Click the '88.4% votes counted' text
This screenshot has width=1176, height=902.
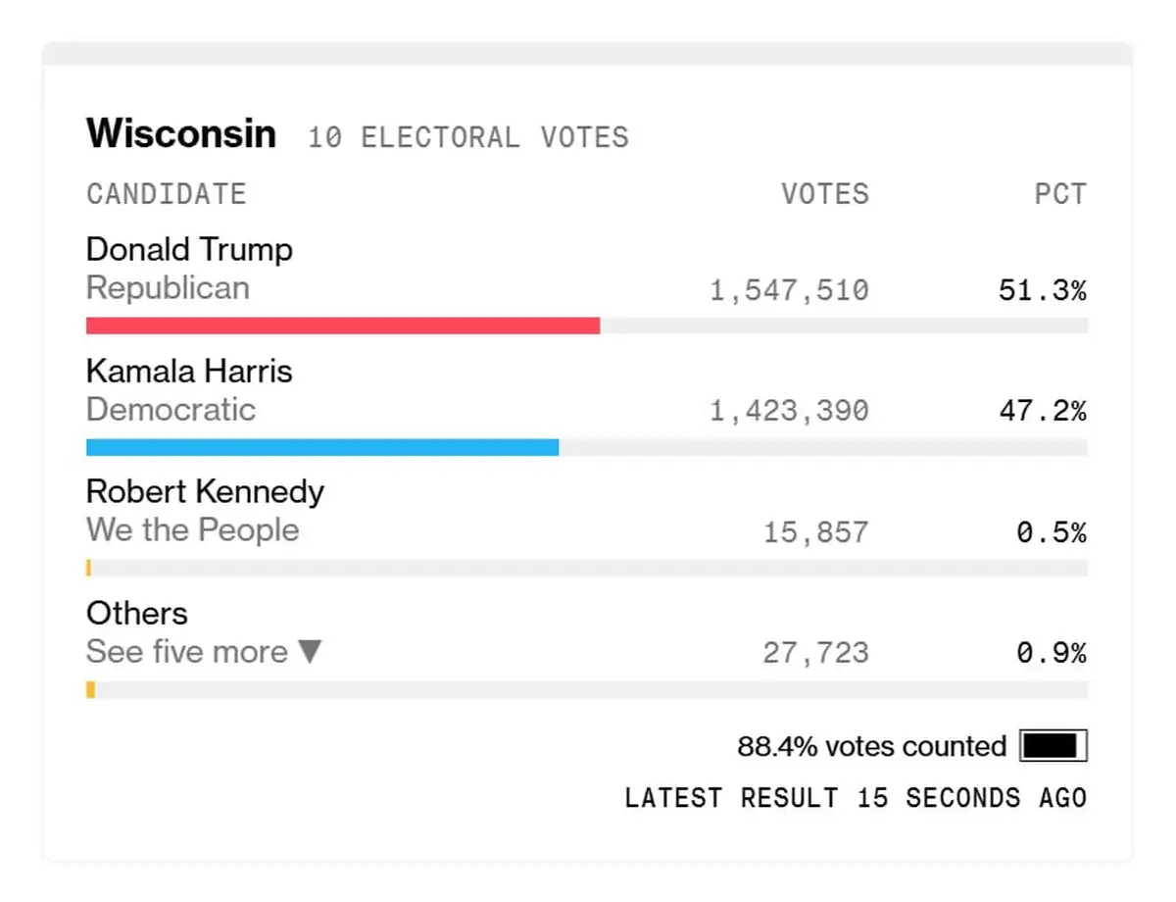click(871, 747)
